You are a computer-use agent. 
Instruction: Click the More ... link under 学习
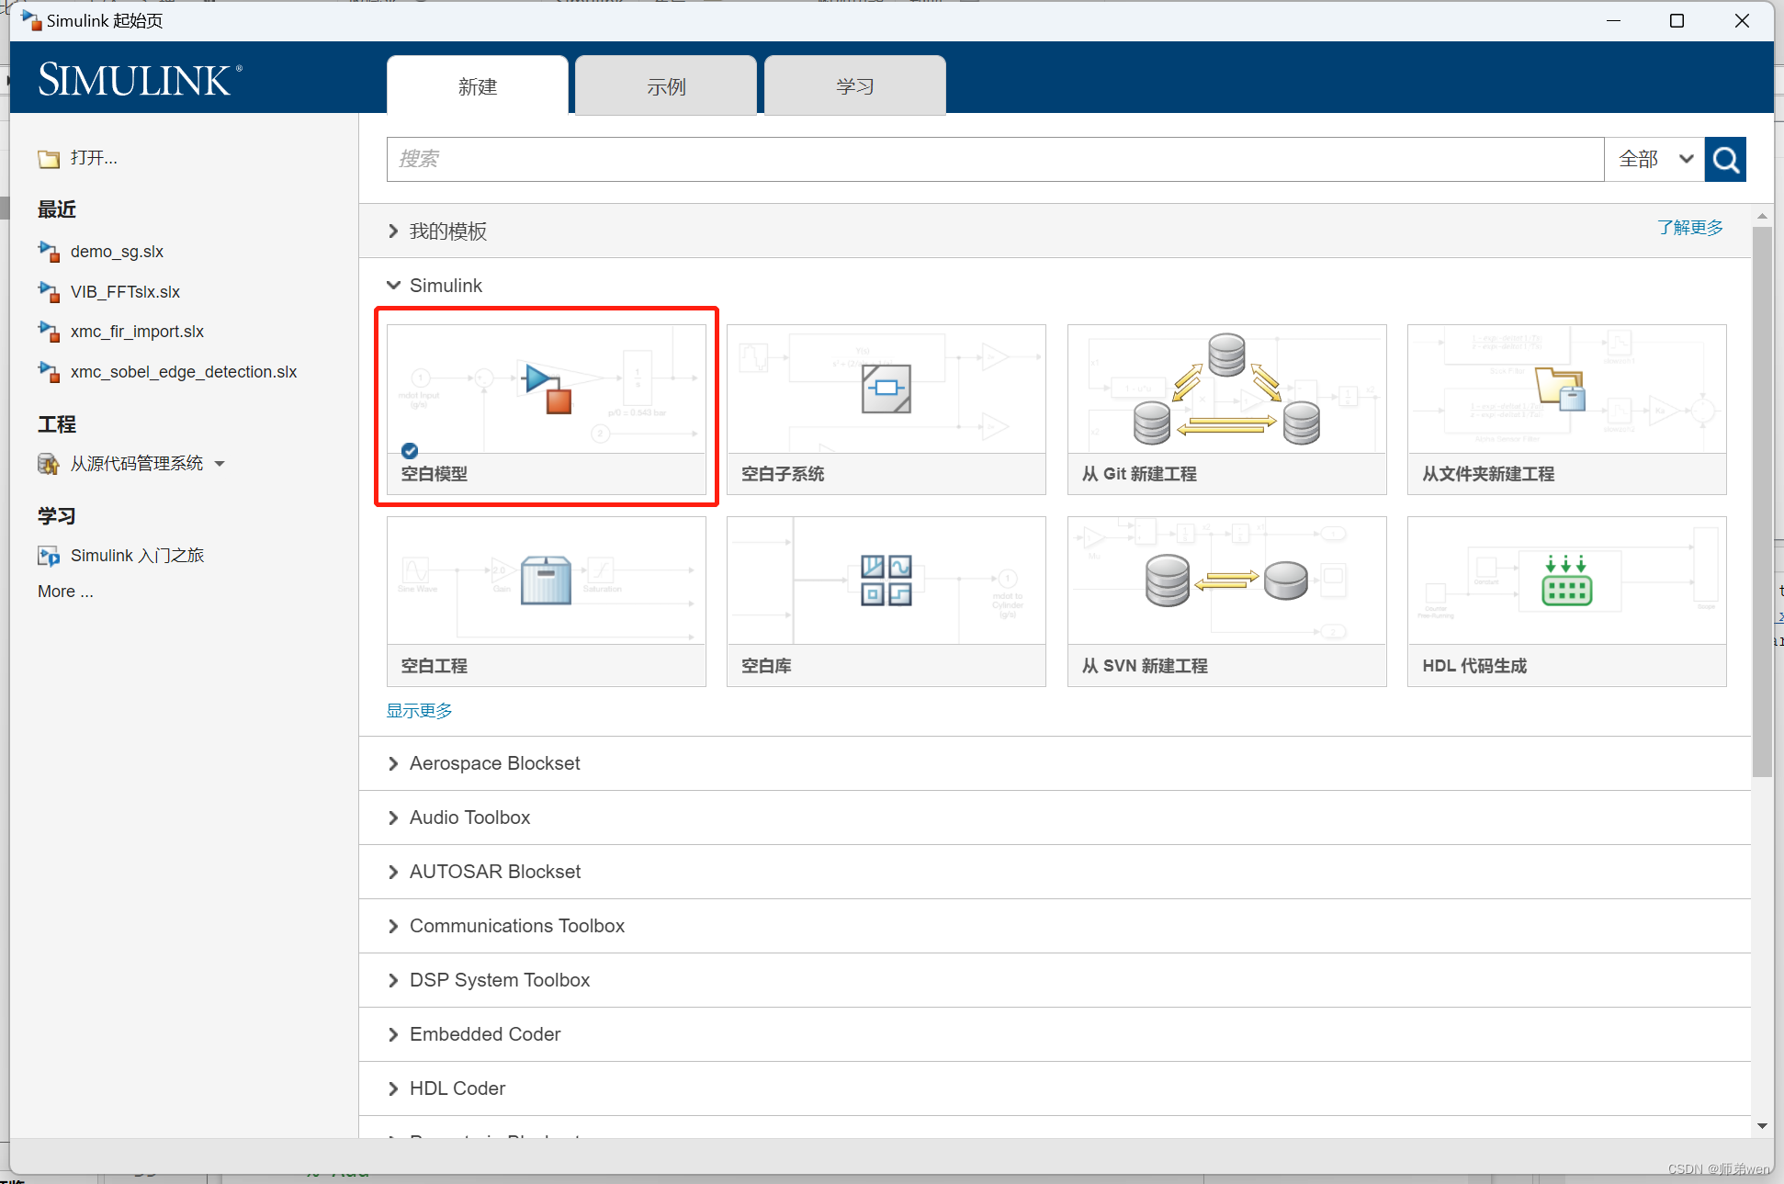tap(65, 592)
